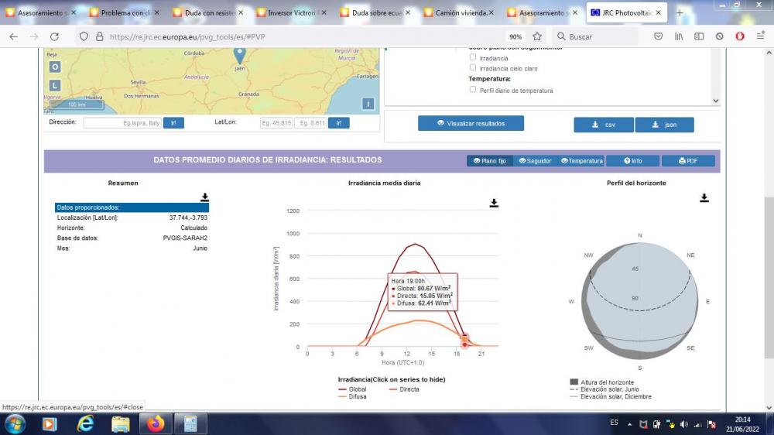Click Dirección address input field
The image size is (774, 435).
coord(122,123)
